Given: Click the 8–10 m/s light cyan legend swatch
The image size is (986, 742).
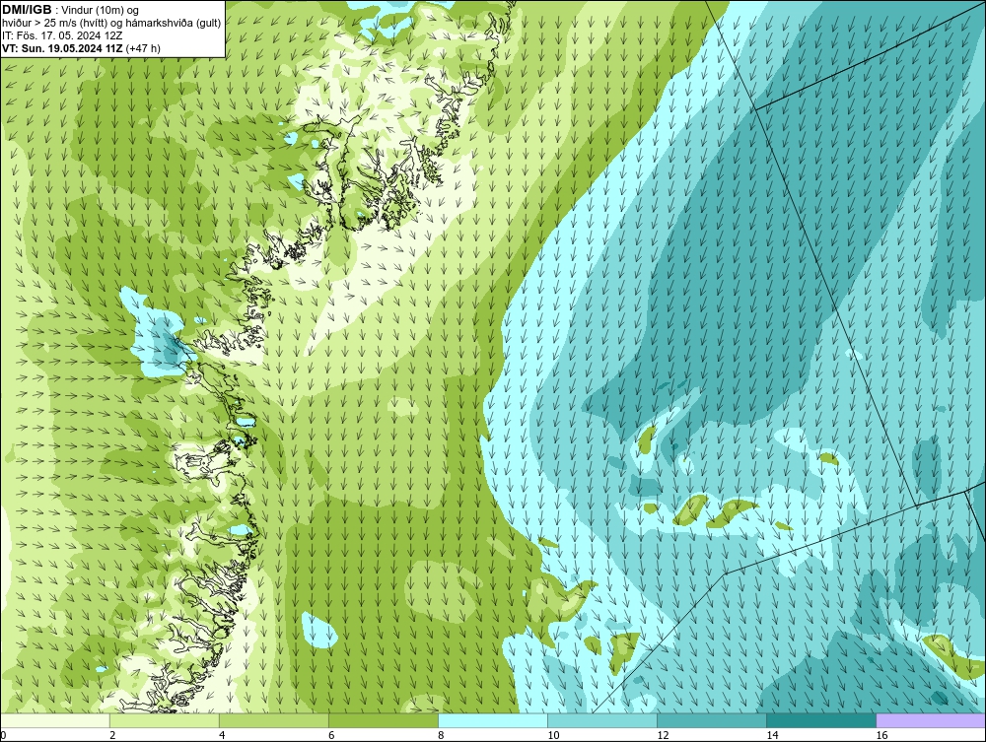Looking at the screenshot, I should [x=493, y=720].
